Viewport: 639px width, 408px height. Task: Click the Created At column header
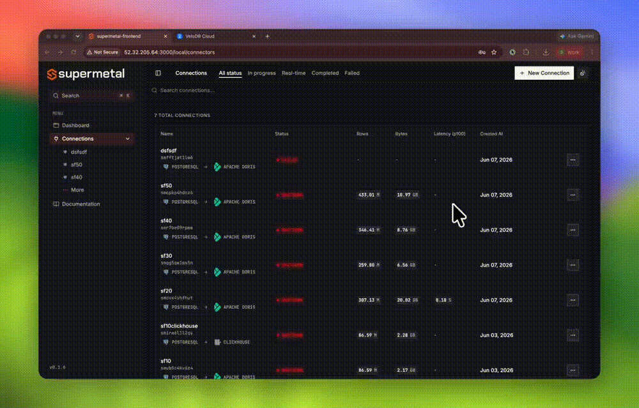[x=491, y=133]
